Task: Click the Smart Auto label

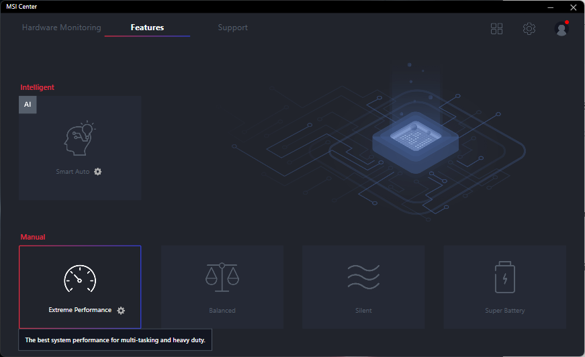Action: [x=73, y=171]
